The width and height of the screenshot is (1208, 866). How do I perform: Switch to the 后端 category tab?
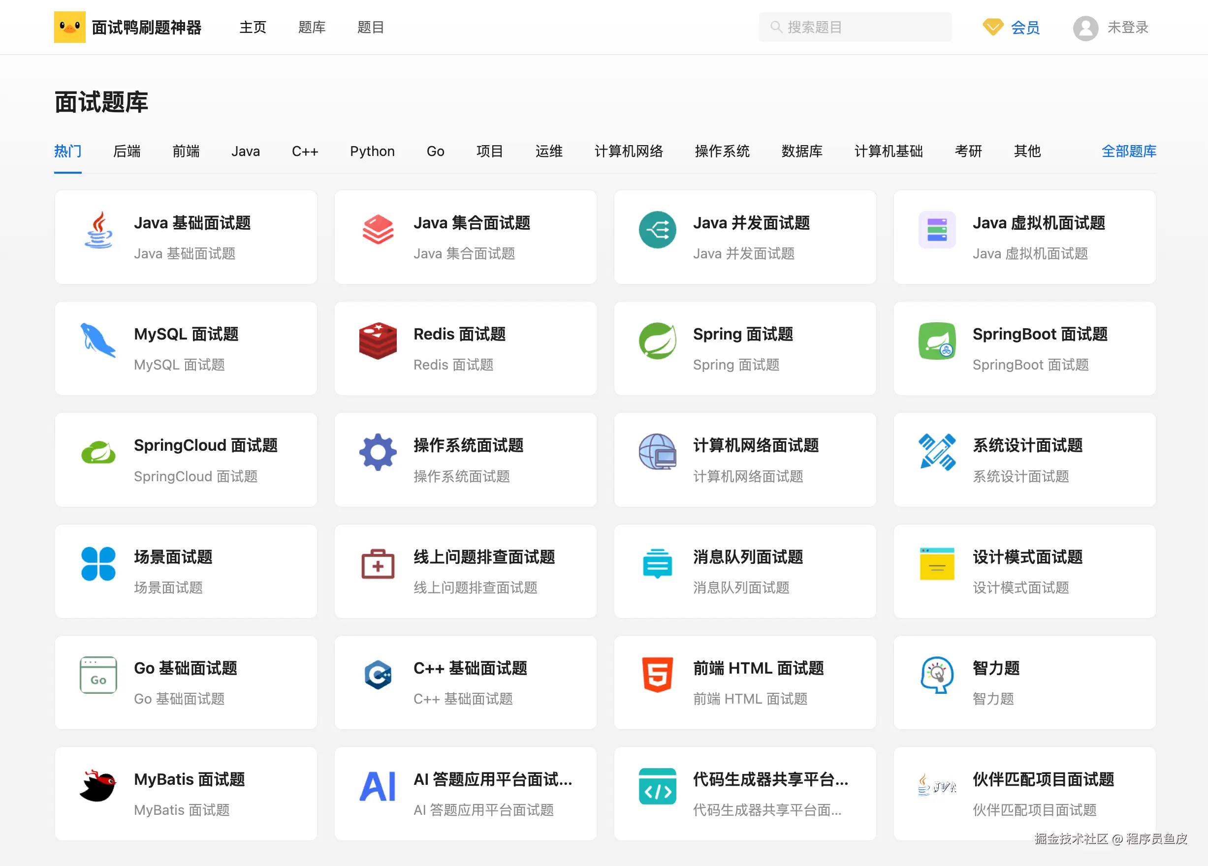point(127,151)
